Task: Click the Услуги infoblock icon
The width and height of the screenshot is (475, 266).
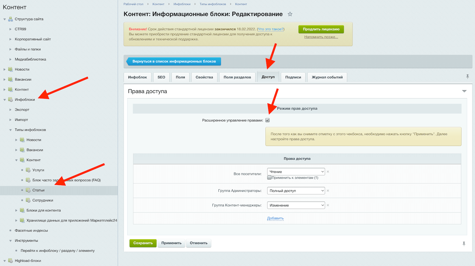Action: pos(28,170)
